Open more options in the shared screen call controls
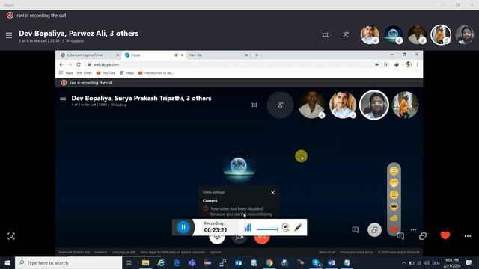The image size is (479, 269). point(413,229)
